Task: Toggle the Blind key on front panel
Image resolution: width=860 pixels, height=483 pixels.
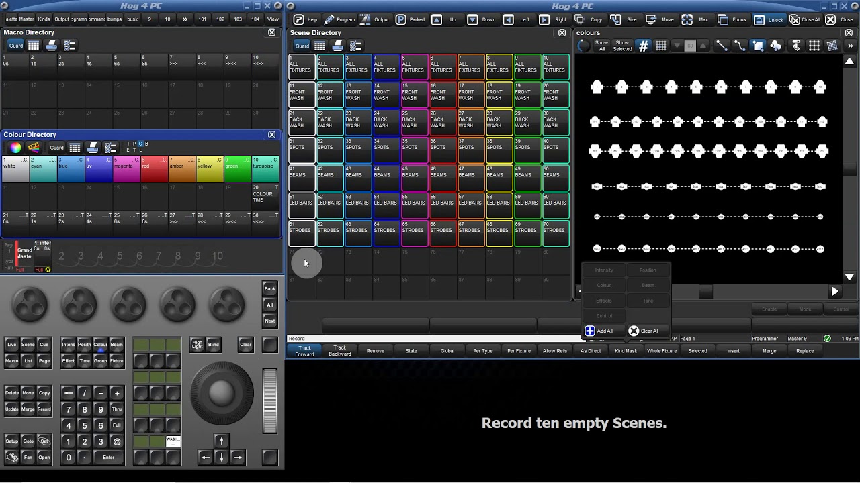Action: click(214, 345)
